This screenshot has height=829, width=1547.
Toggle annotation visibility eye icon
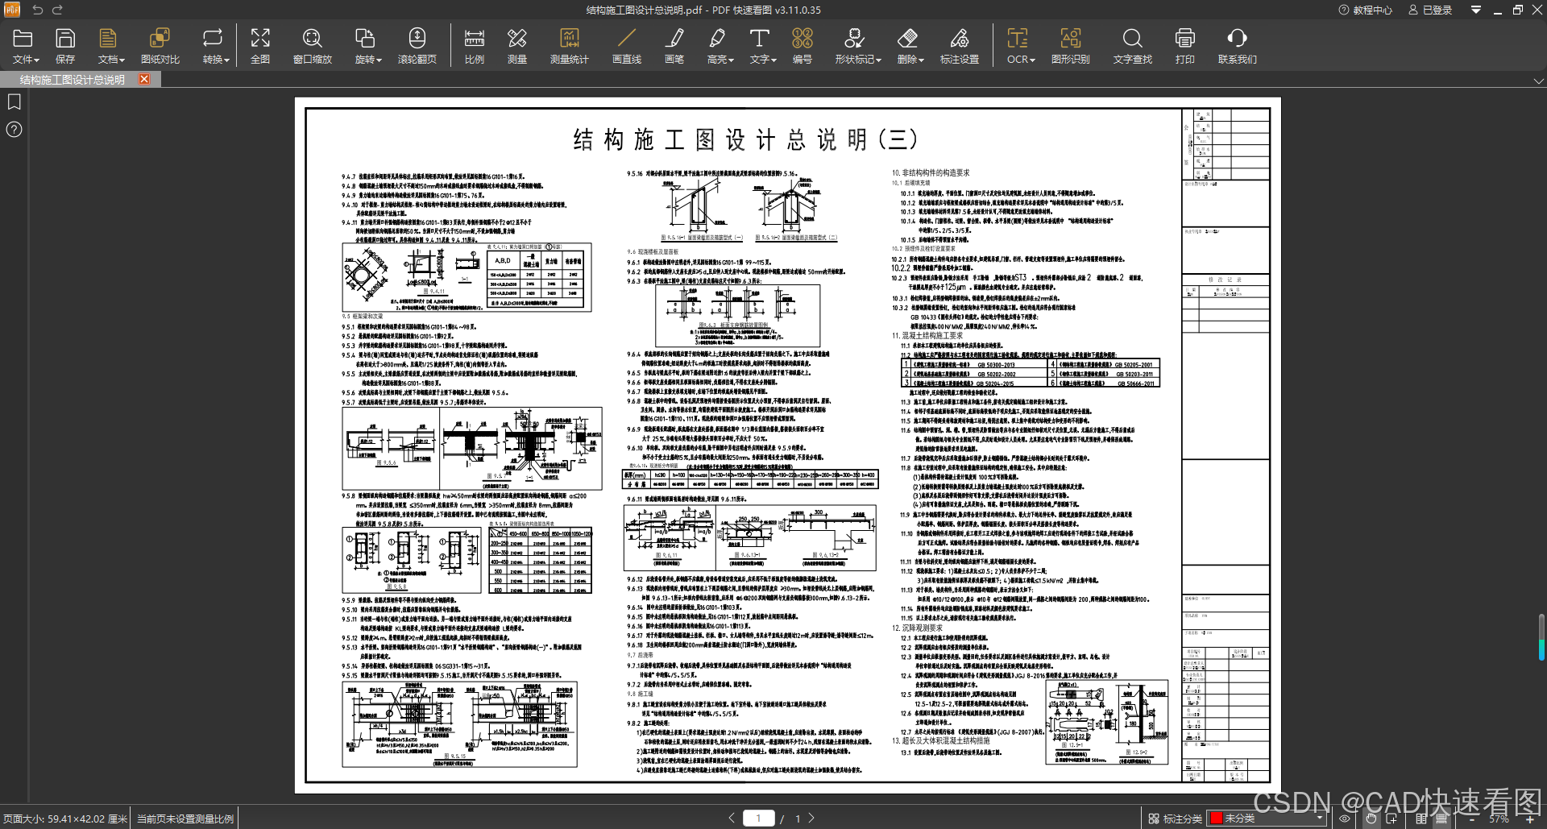(1345, 819)
